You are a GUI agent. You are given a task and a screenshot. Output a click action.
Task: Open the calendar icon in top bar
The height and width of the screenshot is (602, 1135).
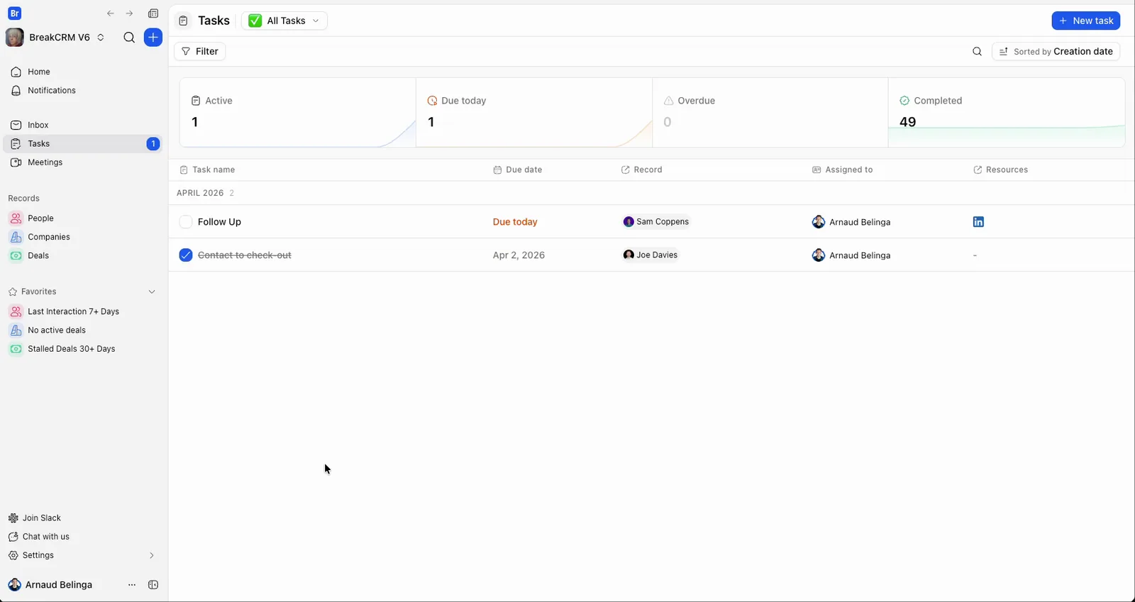(x=153, y=13)
